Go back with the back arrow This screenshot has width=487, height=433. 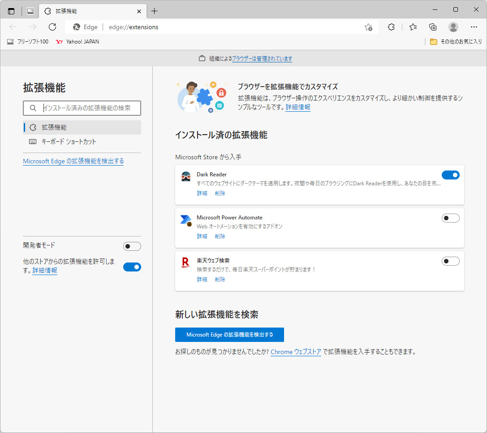pos(13,27)
